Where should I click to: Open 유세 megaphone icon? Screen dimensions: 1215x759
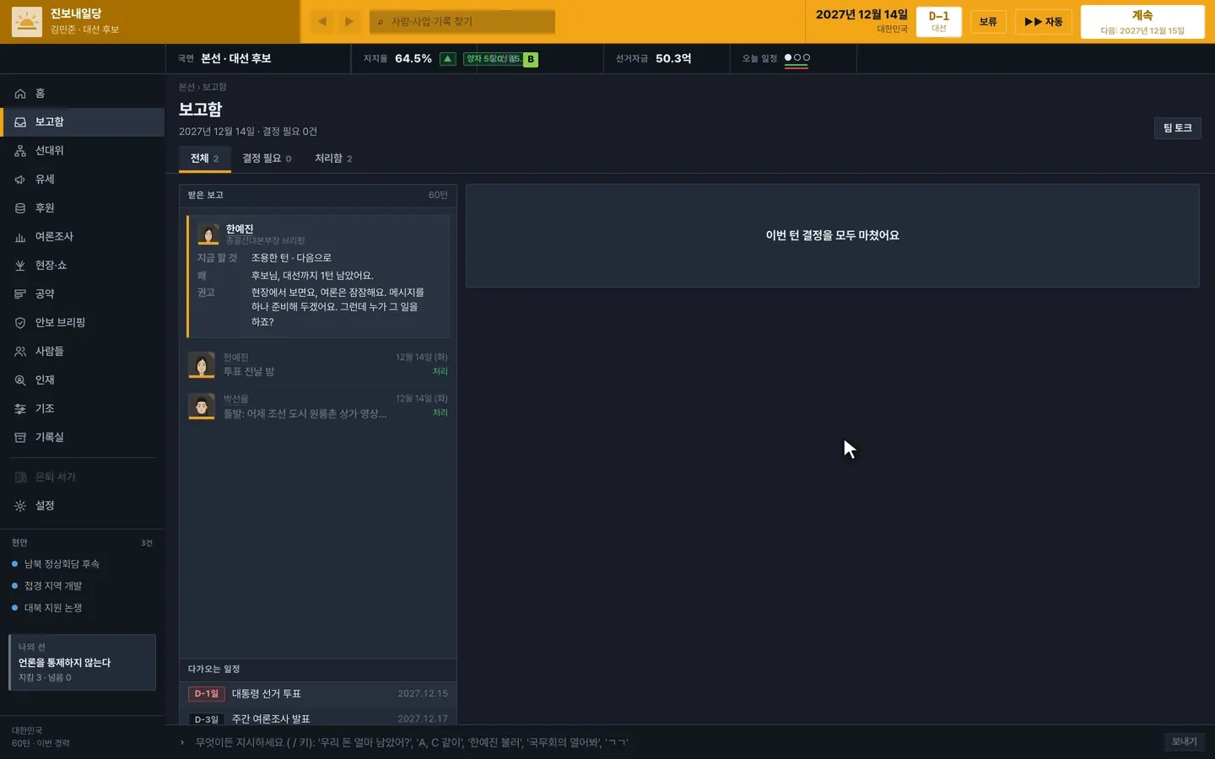20,180
